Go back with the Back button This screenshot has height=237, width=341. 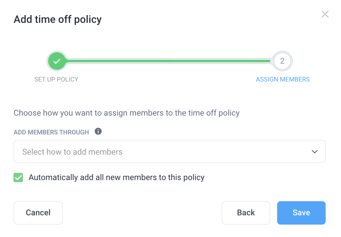(246, 213)
